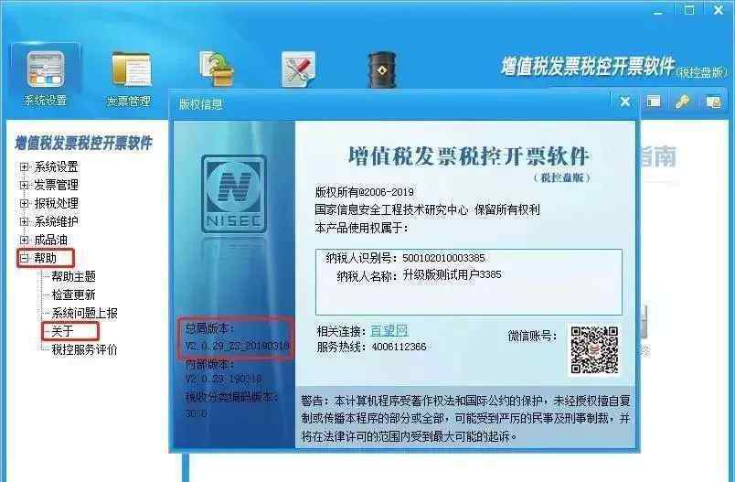Click the green-arrow box icon in the top toolbar

216,69
